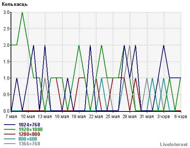Click the gray 1366×768 line swatch
Viewport: 190px width, 148px height.
point(9,144)
